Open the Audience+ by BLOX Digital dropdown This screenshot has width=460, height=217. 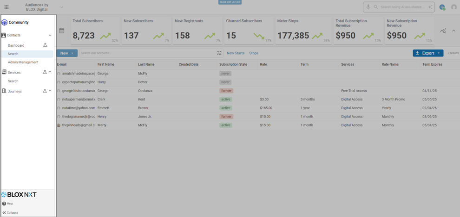tap(62, 7)
